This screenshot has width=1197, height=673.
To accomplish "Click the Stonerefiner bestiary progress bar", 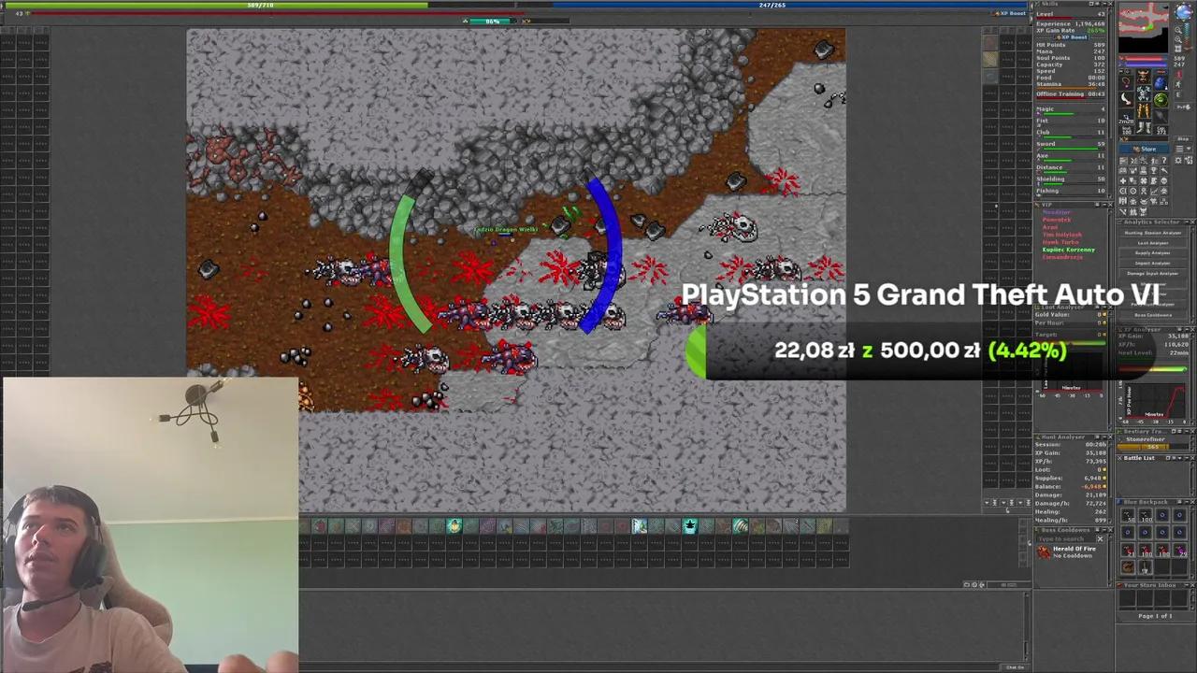I will click(1151, 447).
